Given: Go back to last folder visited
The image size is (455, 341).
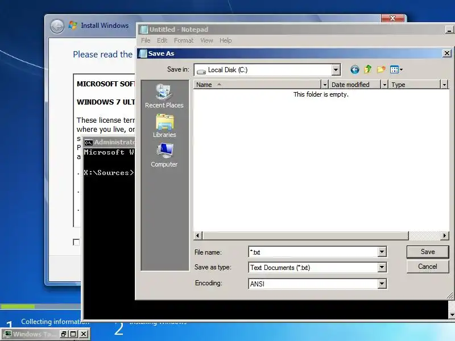Looking at the screenshot, I should pos(354,69).
